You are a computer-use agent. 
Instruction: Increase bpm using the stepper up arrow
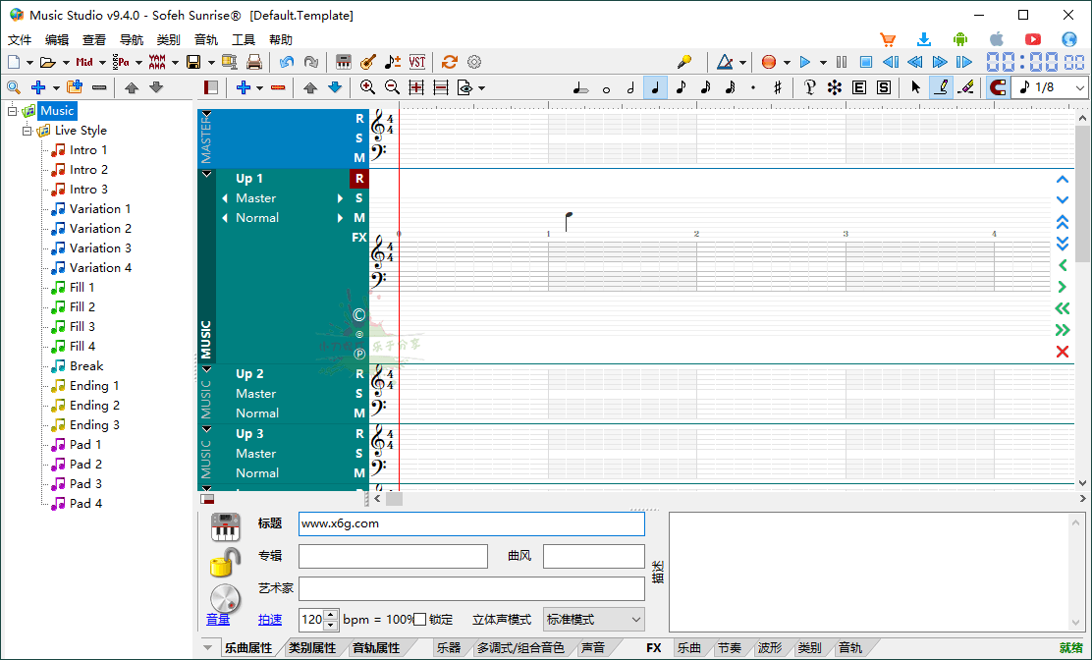click(x=332, y=615)
